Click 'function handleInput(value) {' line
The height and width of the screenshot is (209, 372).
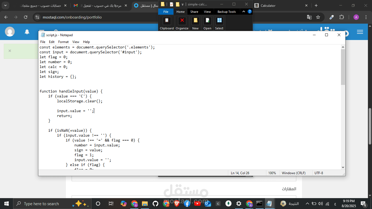(x=71, y=91)
